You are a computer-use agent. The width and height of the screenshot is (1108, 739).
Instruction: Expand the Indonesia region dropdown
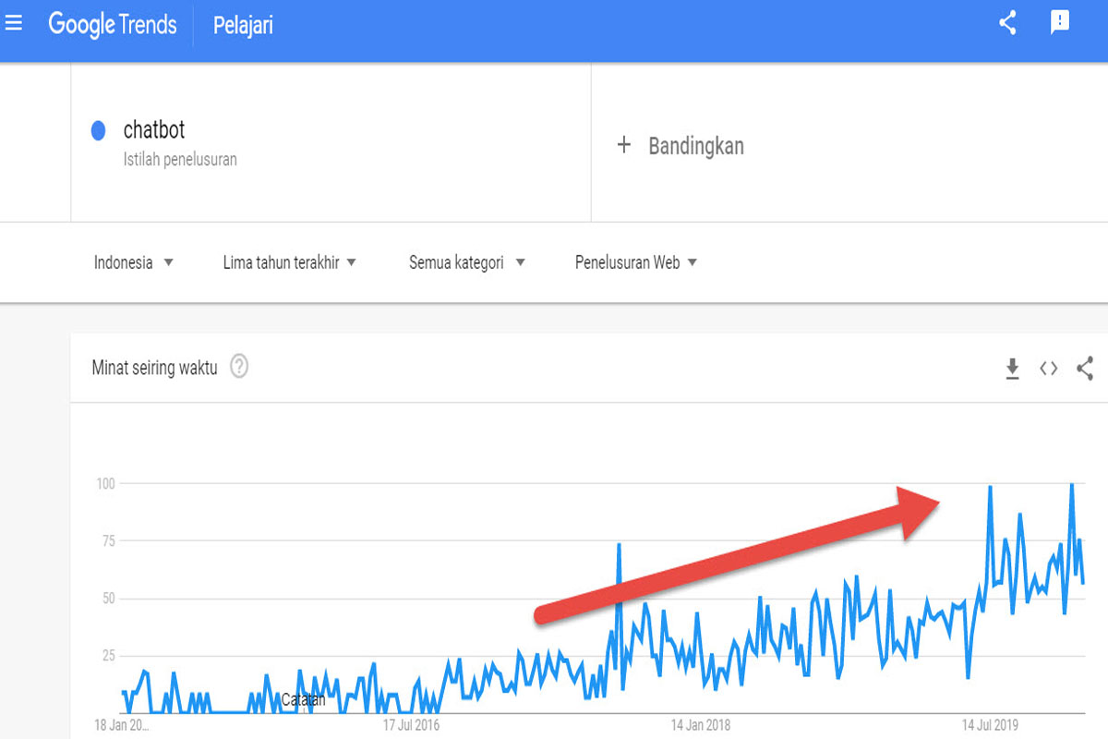tap(134, 262)
